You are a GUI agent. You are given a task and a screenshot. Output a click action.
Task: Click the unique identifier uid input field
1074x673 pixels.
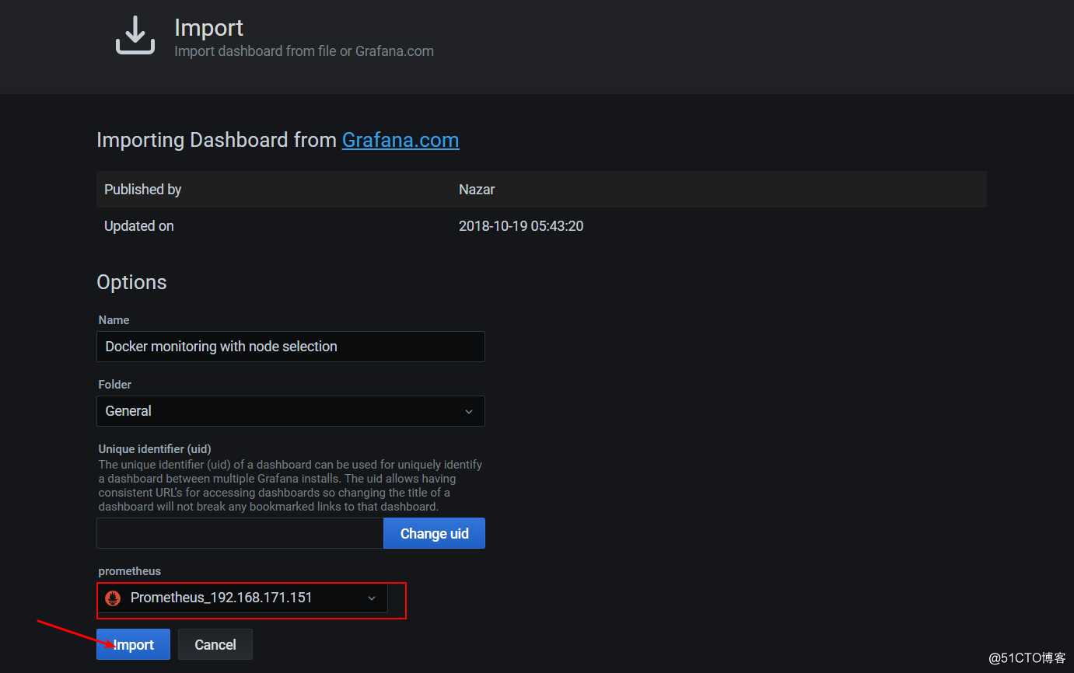(x=240, y=533)
